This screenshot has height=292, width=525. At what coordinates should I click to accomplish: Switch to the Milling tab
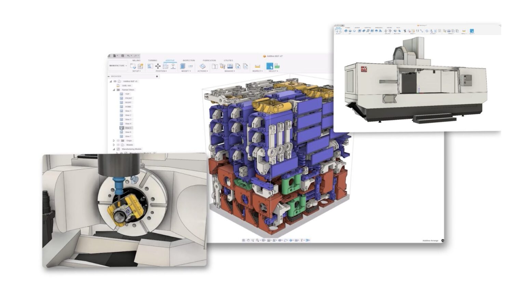pyautogui.click(x=136, y=60)
